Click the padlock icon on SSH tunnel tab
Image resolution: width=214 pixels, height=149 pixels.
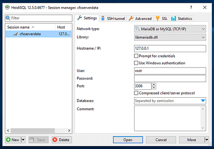[x=103, y=18]
